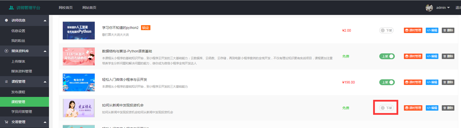Open 发布课程 in the sidebar
Screen dimensions: 461x128
pyautogui.click(x=18, y=92)
